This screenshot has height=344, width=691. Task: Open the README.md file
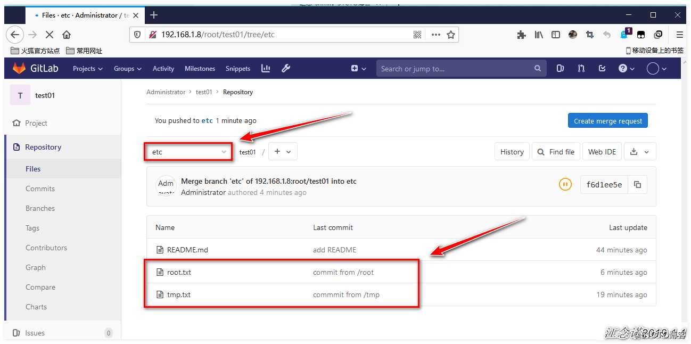coord(187,250)
